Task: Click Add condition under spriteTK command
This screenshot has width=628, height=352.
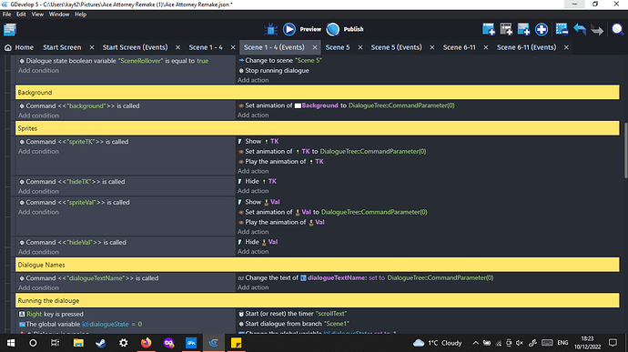Action: 38,151
